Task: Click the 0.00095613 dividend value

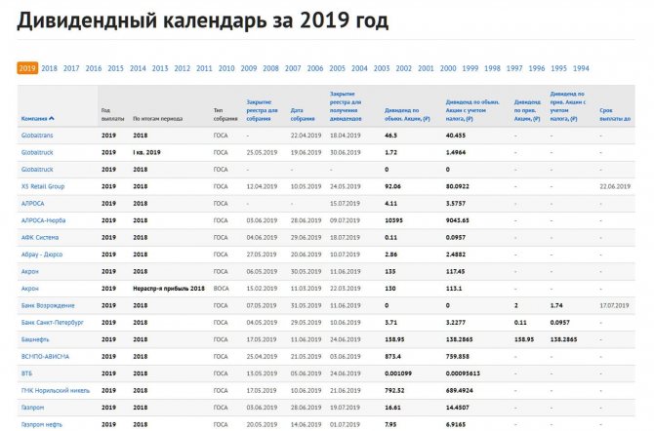Action: pos(463,373)
